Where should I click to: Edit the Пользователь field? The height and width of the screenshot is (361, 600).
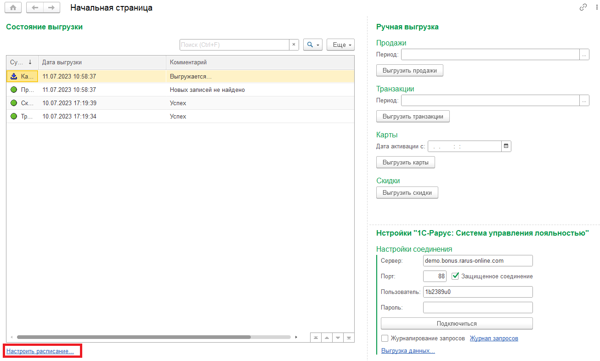point(478,292)
